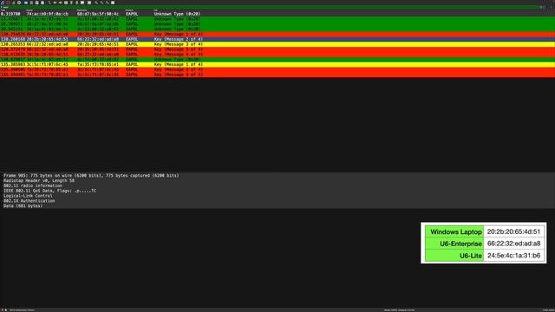Screen dimensions: 555x312
Task: Expand 802.11 radio information details
Action: pos(277,185)
